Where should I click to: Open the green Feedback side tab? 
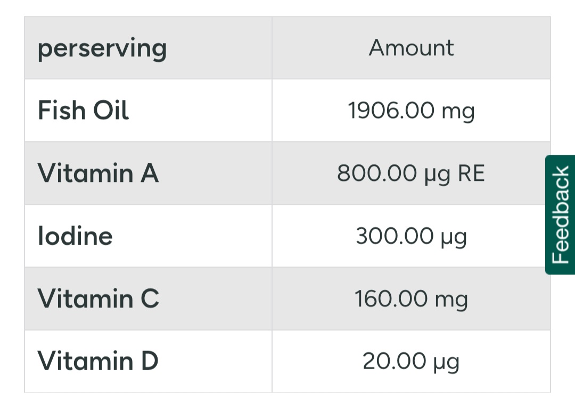(x=560, y=214)
